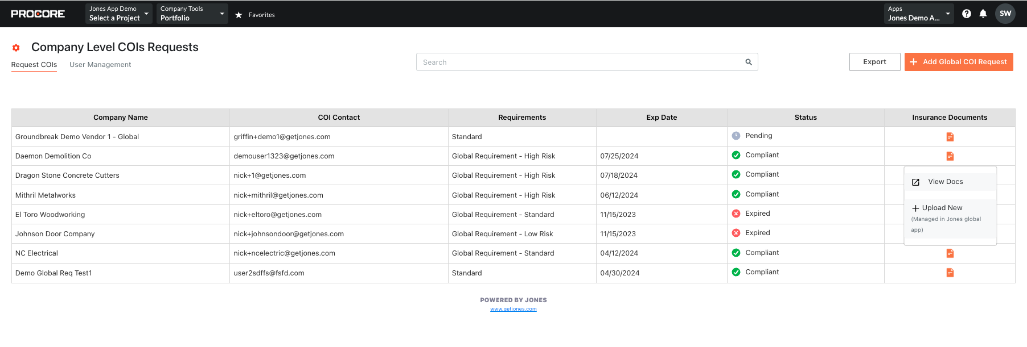Image resolution: width=1027 pixels, height=347 pixels.
Task: Click the search magnifier icon
Action: point(749,62)
